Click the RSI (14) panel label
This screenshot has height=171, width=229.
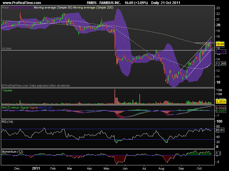point(7,122)
